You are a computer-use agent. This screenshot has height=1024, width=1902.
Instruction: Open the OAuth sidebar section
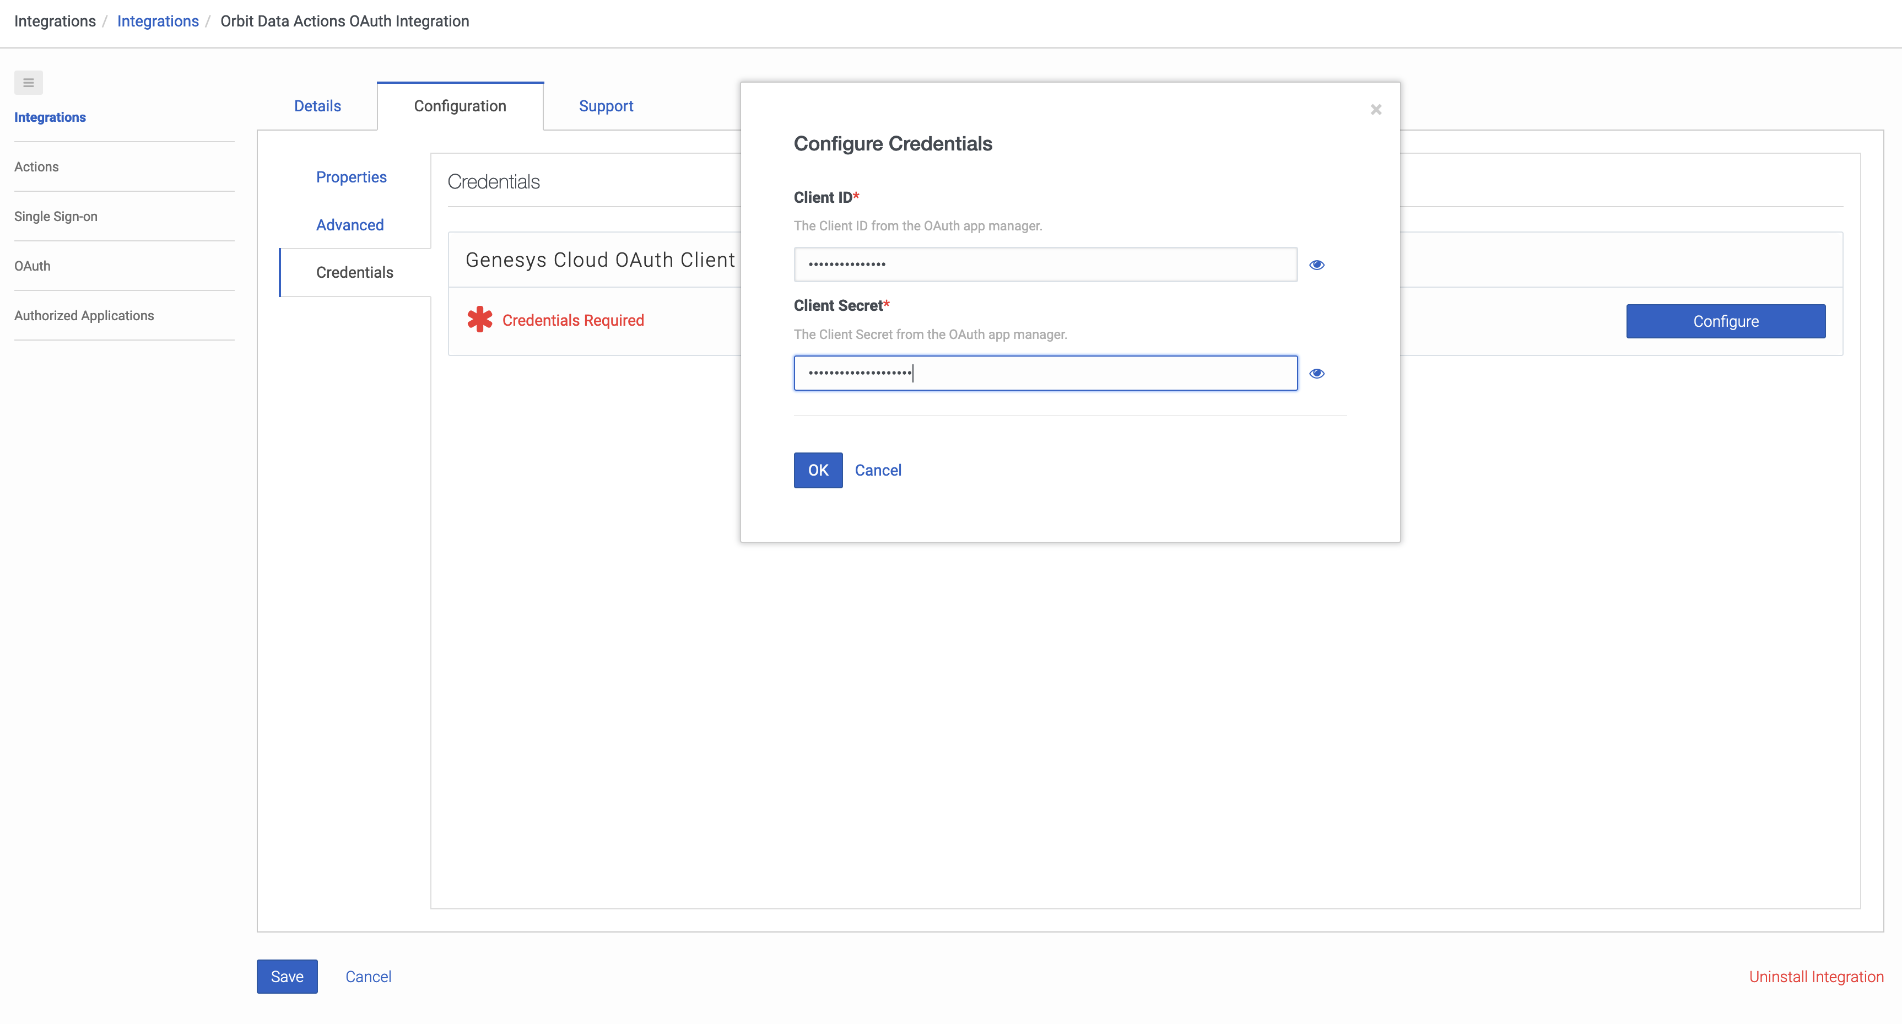pos(32,266)
